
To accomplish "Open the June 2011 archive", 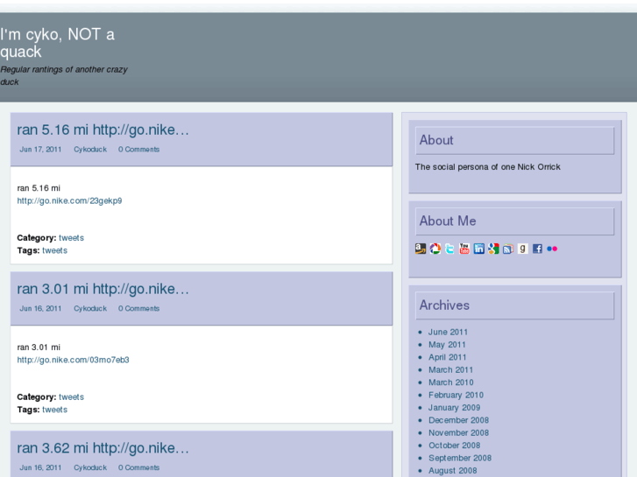I will (448, 332).
